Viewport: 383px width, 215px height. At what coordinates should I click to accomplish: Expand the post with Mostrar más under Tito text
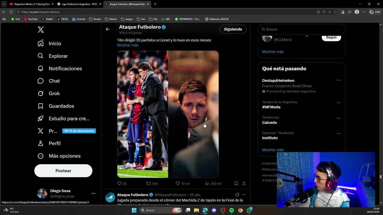click(x=128, y=45)
